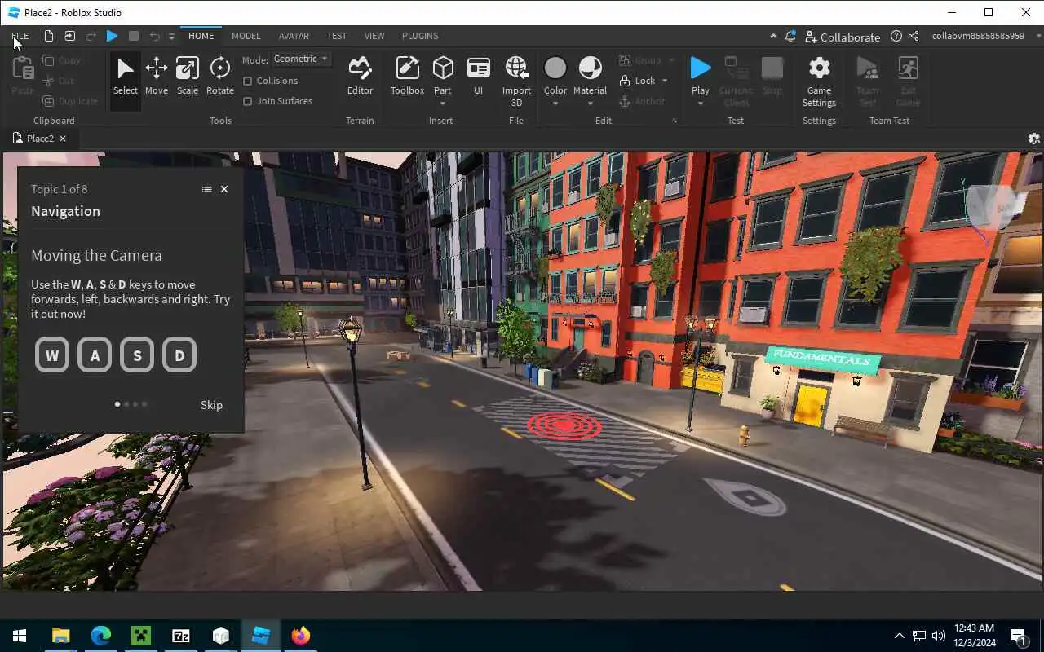Open Roblox Studio icon in taskbar
The height and width of the screenshot is (652, 1044).
click(x=260, y=636)
